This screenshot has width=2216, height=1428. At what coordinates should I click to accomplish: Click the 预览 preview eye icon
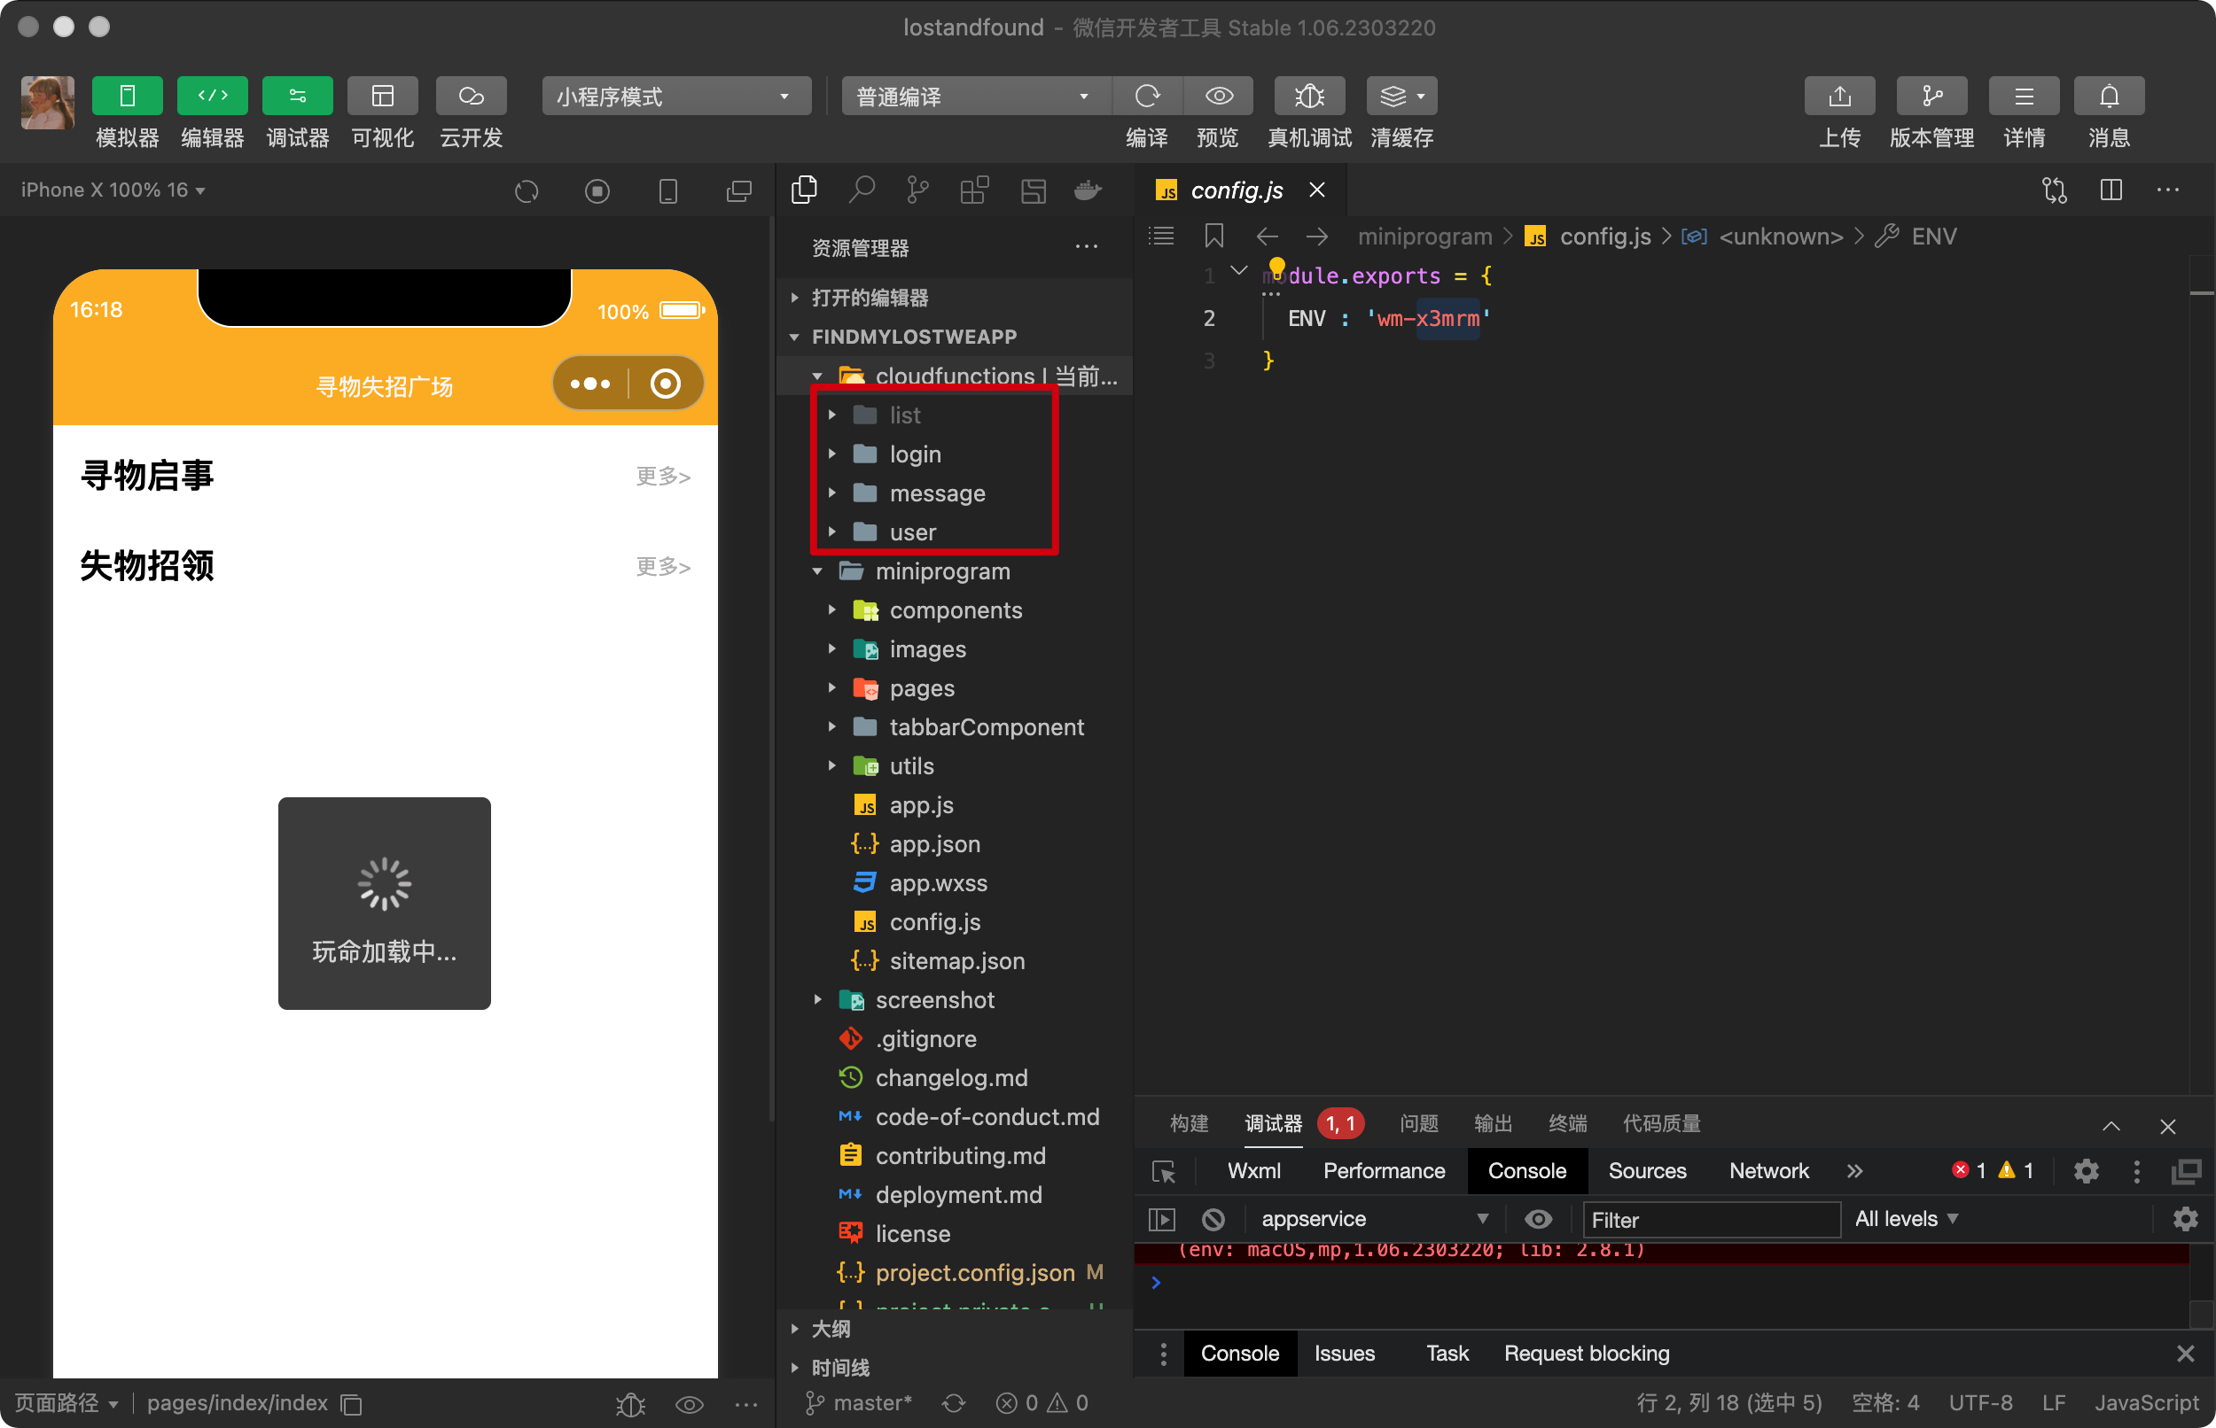click(x=1218, y=97)
